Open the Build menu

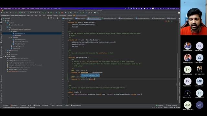point(41,8)
